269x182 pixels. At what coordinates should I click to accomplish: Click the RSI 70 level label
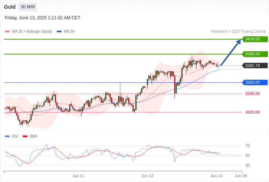(247, 146)
